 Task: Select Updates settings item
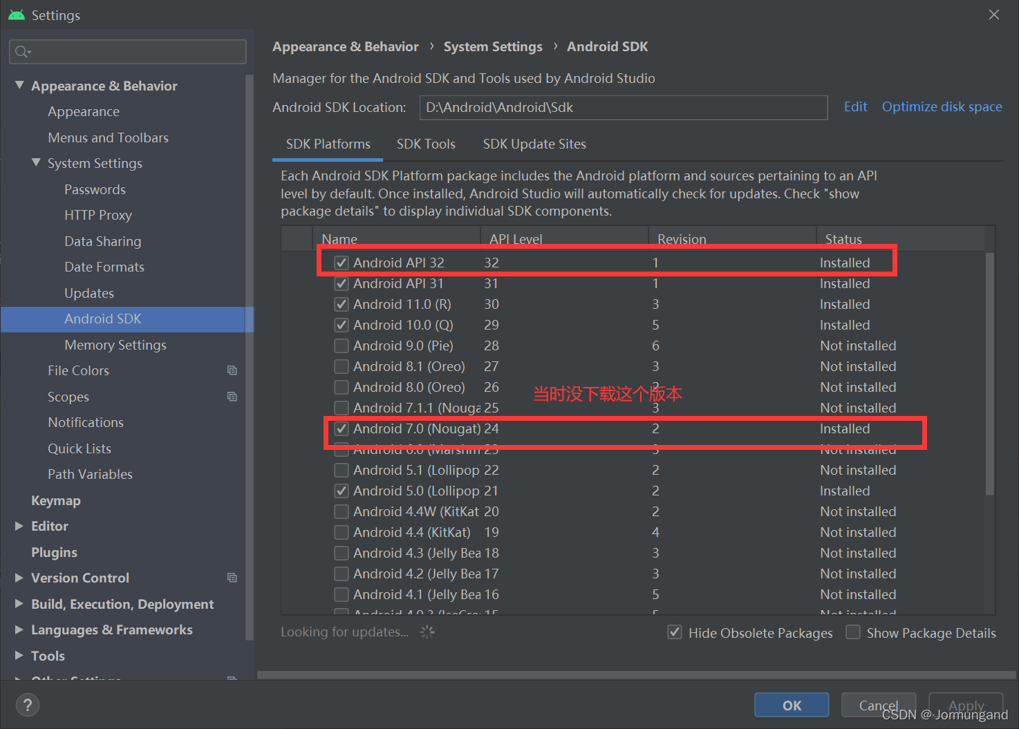tap(89, 293)
